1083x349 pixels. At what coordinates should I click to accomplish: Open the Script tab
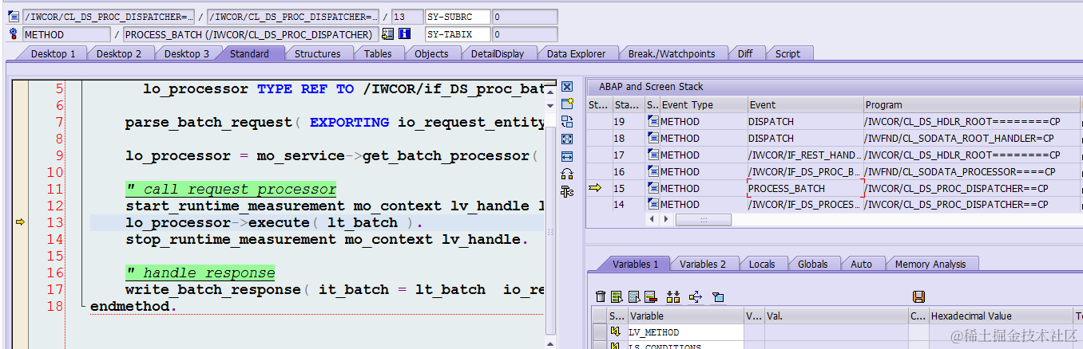click(787, 53)
